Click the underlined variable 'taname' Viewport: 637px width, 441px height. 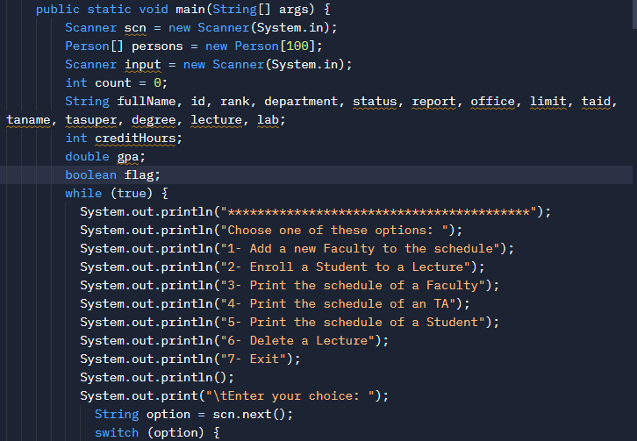point(28,120)
